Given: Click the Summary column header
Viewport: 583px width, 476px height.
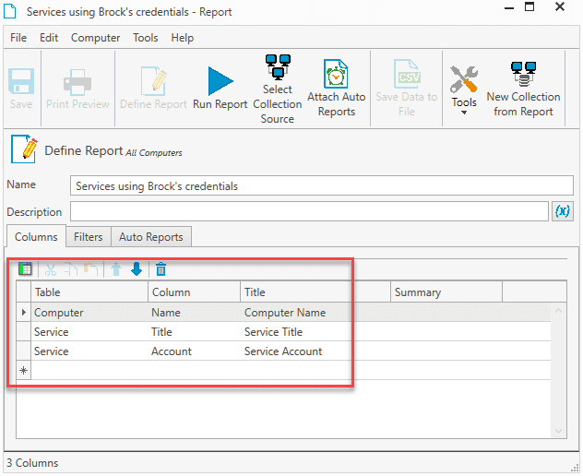Looking at the screenshot, I should (x=446, y=292).
